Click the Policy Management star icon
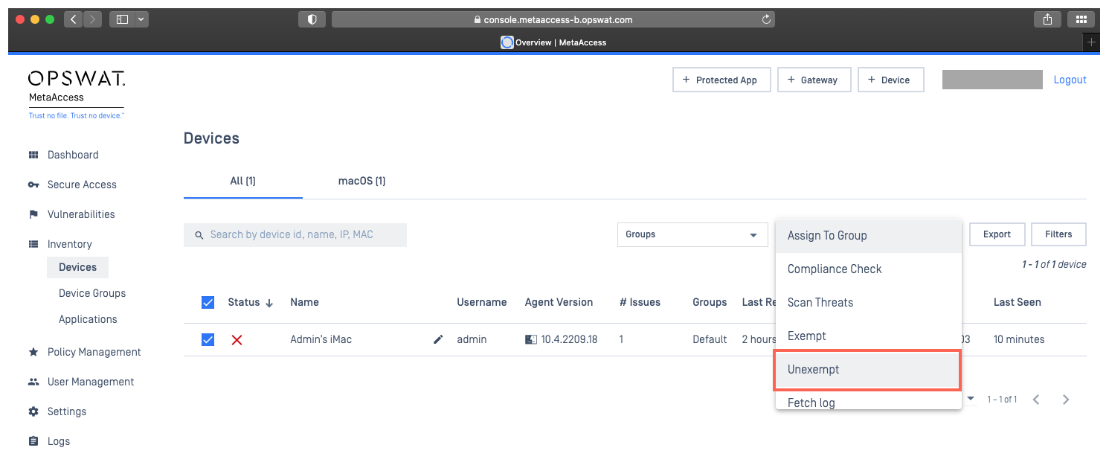1109x468 pixels. [x=33, y=352]
